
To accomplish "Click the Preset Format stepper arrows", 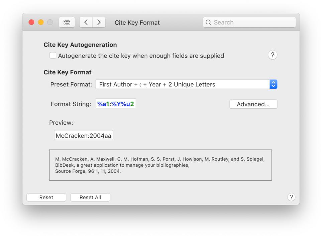I will coord(273,84).
